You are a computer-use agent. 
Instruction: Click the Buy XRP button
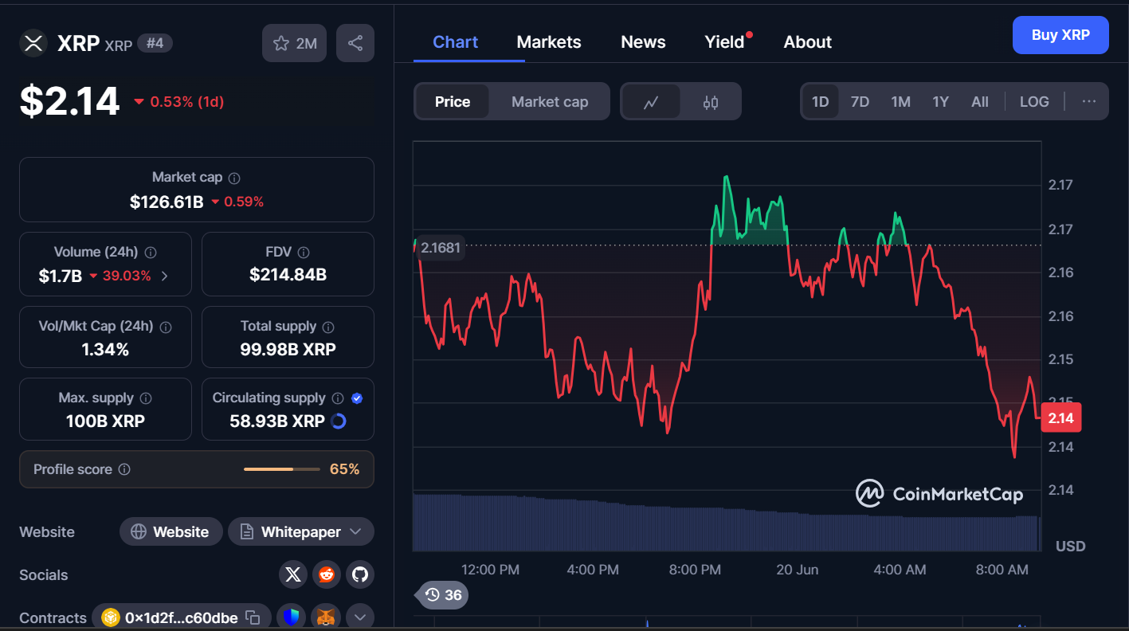[1060, 35]
